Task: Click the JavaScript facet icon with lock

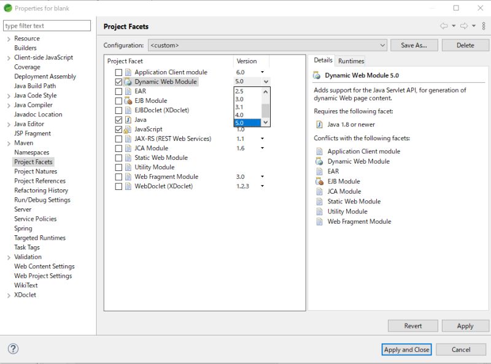Action: (x=128, y=129)
